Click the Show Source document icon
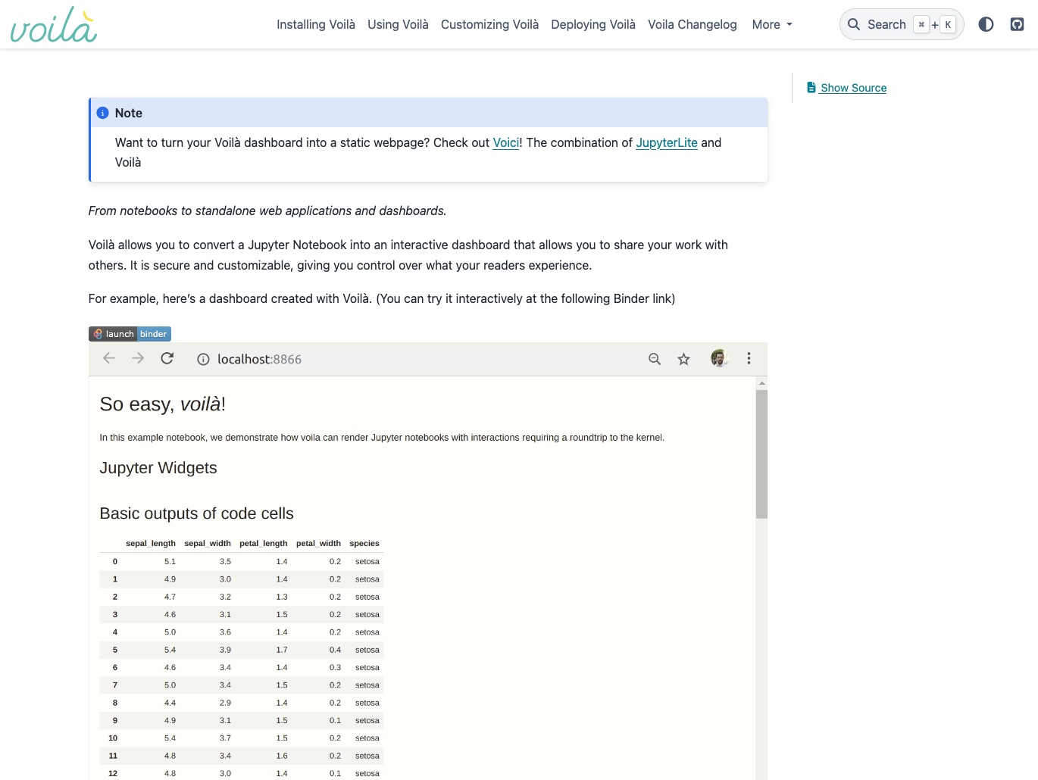Viewport: 1038px width, 780px height. tap(811, 88)
